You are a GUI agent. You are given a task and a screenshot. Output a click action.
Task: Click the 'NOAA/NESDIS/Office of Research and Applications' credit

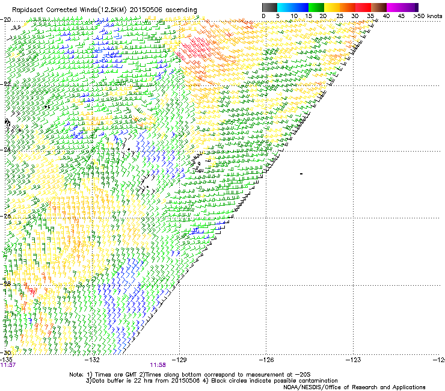pyautogui.click(x=354, y=387)
